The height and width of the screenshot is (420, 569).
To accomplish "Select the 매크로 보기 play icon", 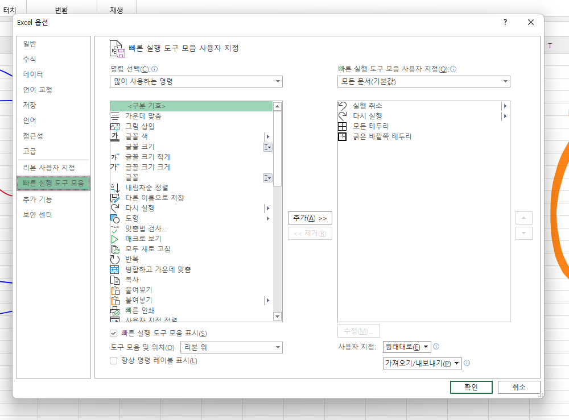I will tap(115, 239).
